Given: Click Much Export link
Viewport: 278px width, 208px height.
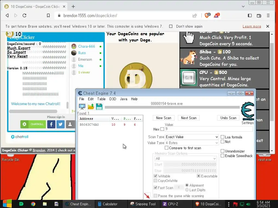Looking at the screenshot, I should click(x=19, y=48).
